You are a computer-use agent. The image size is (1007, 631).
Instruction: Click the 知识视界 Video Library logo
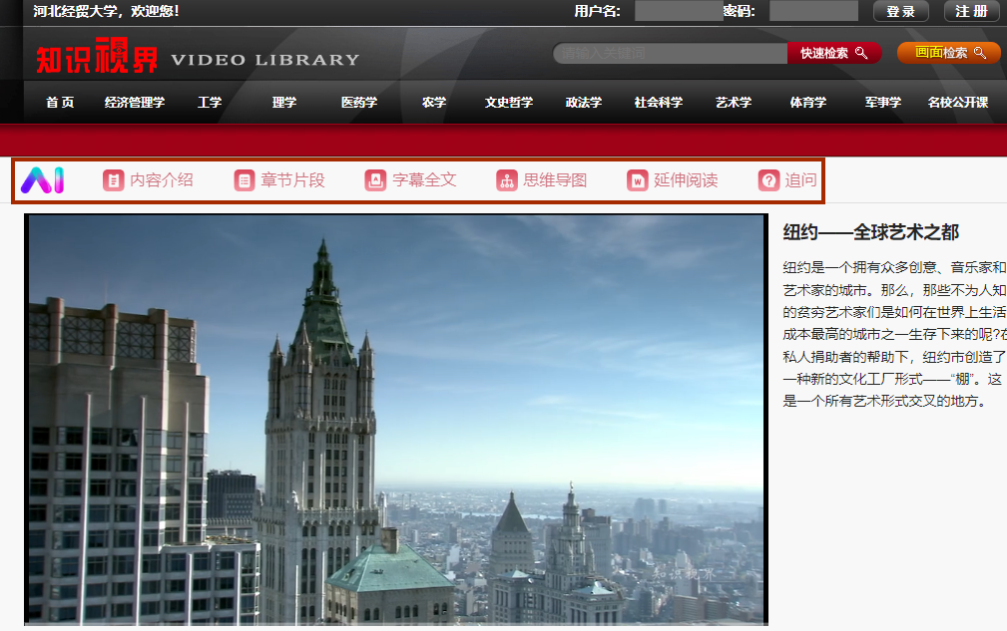(x=198, y=59)
